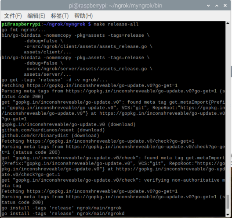The width and height of the screenshot is (232, 218).
Task: Click the window title pi@raspberrypi: ~/ngrok/myngrok/bin
Action: coord(116,6)
